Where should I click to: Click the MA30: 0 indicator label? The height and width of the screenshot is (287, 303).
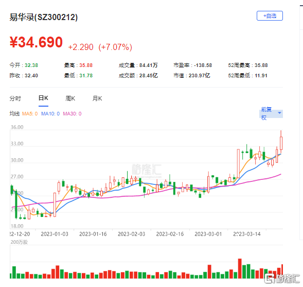(72, 114)
